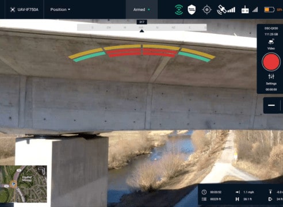Click the UAV-IF750A vehicle name
This screenshot has height=207, width=283.
coord(28,10)
